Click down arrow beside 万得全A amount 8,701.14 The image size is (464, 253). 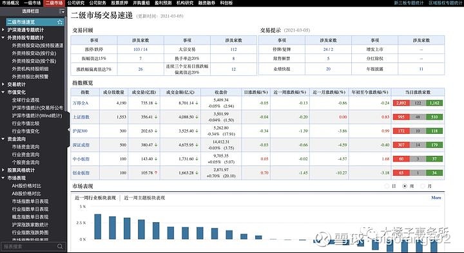197,103
